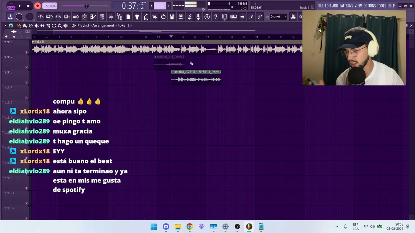Click the one-click audio recording microphone icon

pos(198,17)
